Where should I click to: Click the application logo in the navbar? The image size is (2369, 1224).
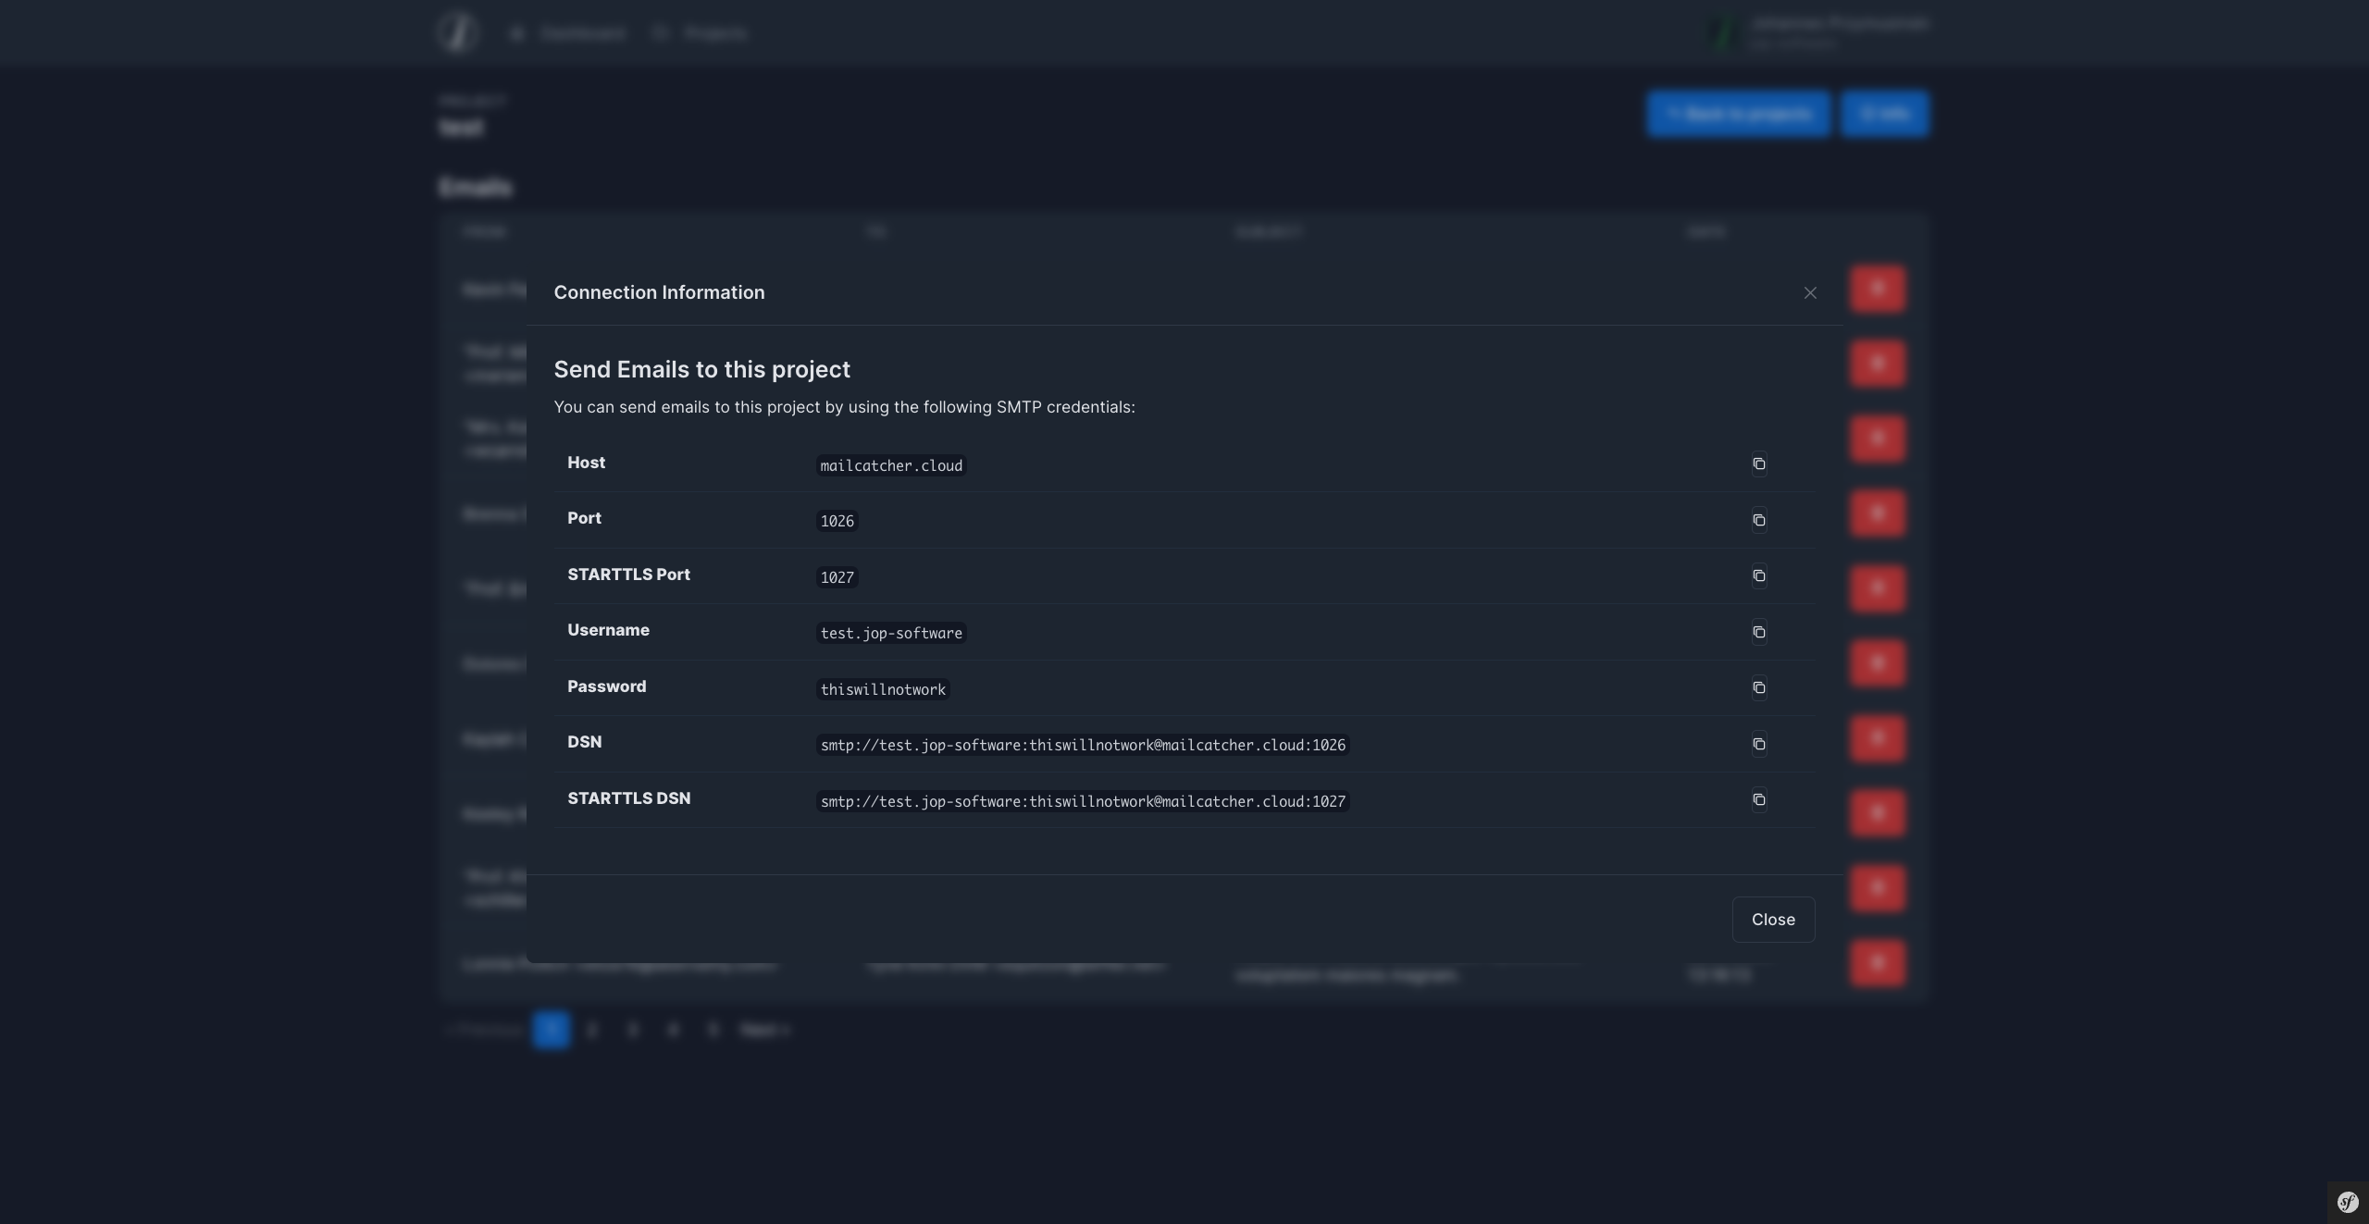(458, 32)
